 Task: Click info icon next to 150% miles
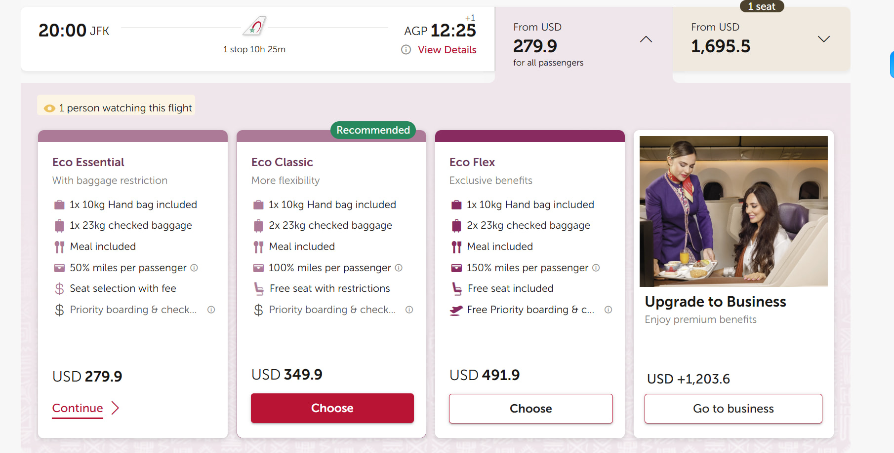point(596,268)
